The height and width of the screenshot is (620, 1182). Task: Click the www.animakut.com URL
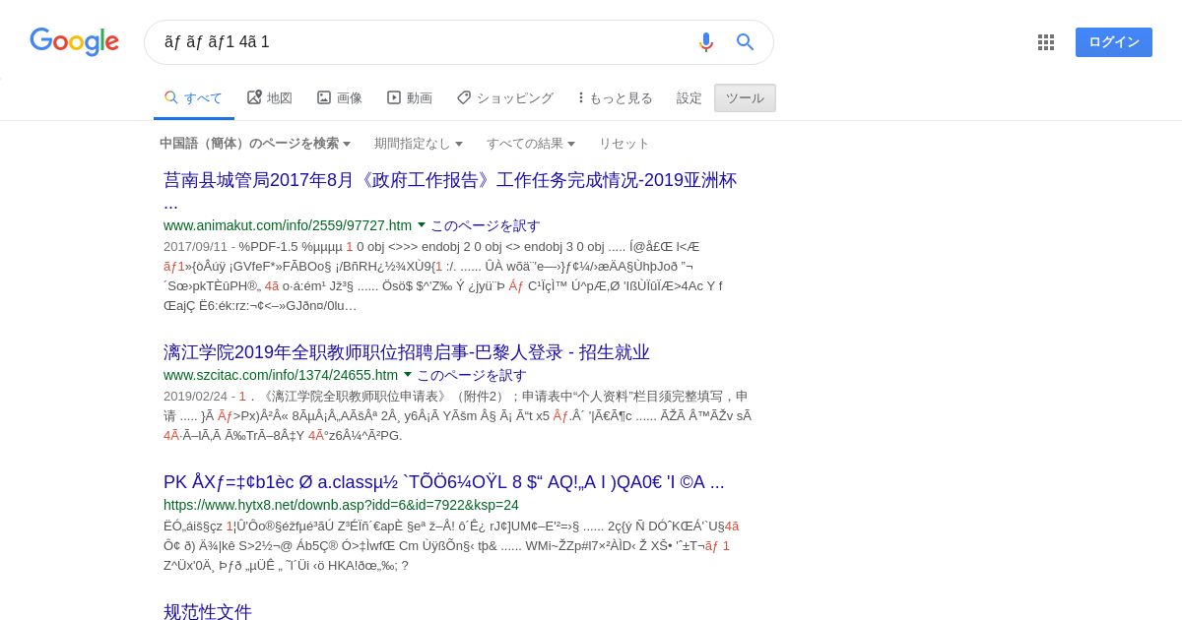coord(288,225)
